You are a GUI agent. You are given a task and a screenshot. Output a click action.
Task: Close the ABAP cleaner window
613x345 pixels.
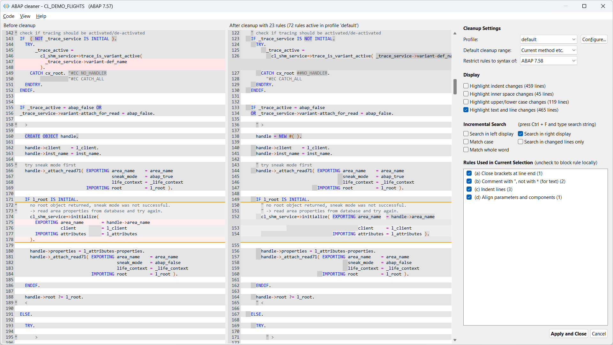point(603,6)
